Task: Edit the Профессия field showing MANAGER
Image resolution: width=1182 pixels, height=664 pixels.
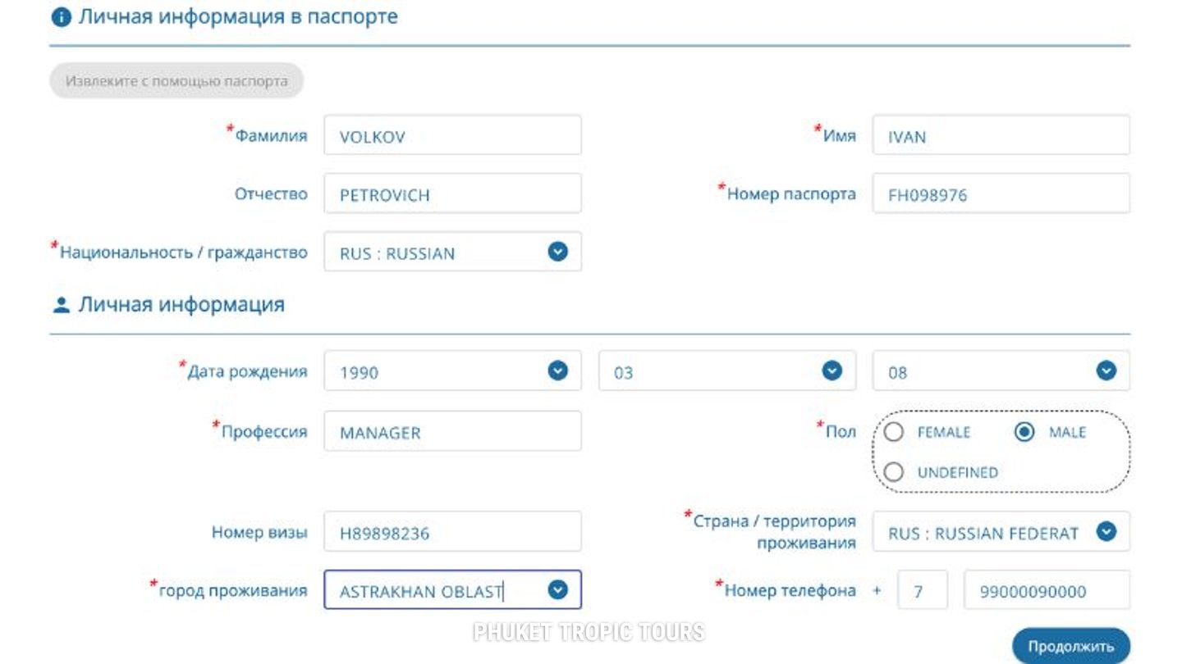Action: coord(452,432)
